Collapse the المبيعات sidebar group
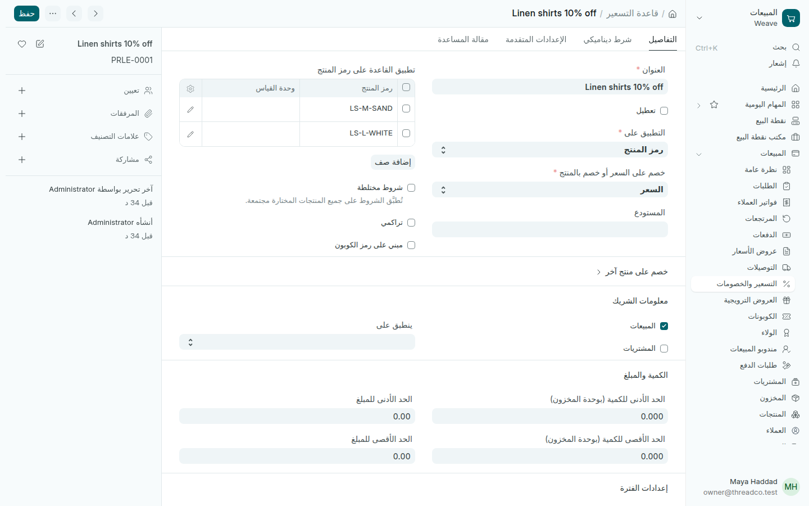 [x=699, y=154]
